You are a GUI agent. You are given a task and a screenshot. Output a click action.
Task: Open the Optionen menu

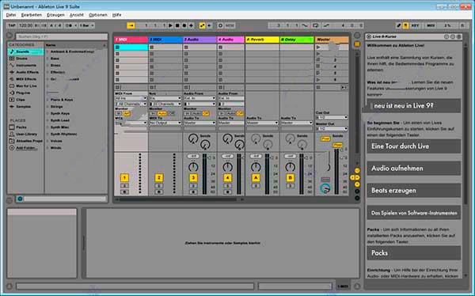click(98, 15)
